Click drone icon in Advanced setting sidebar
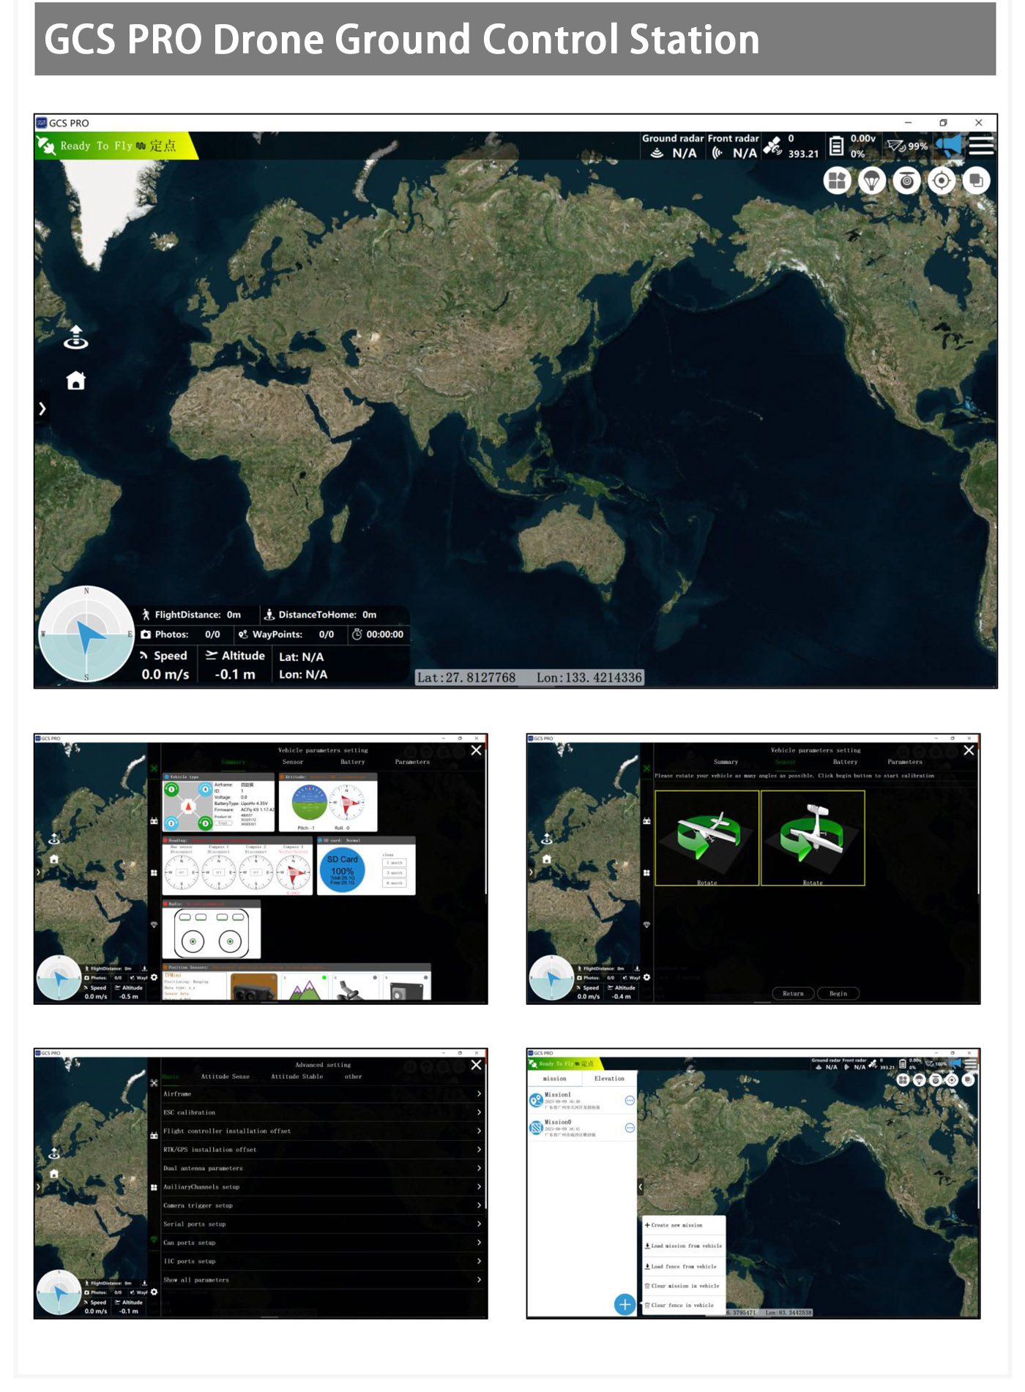This screenshot has height=1392, width=1025. point(154,1082)
